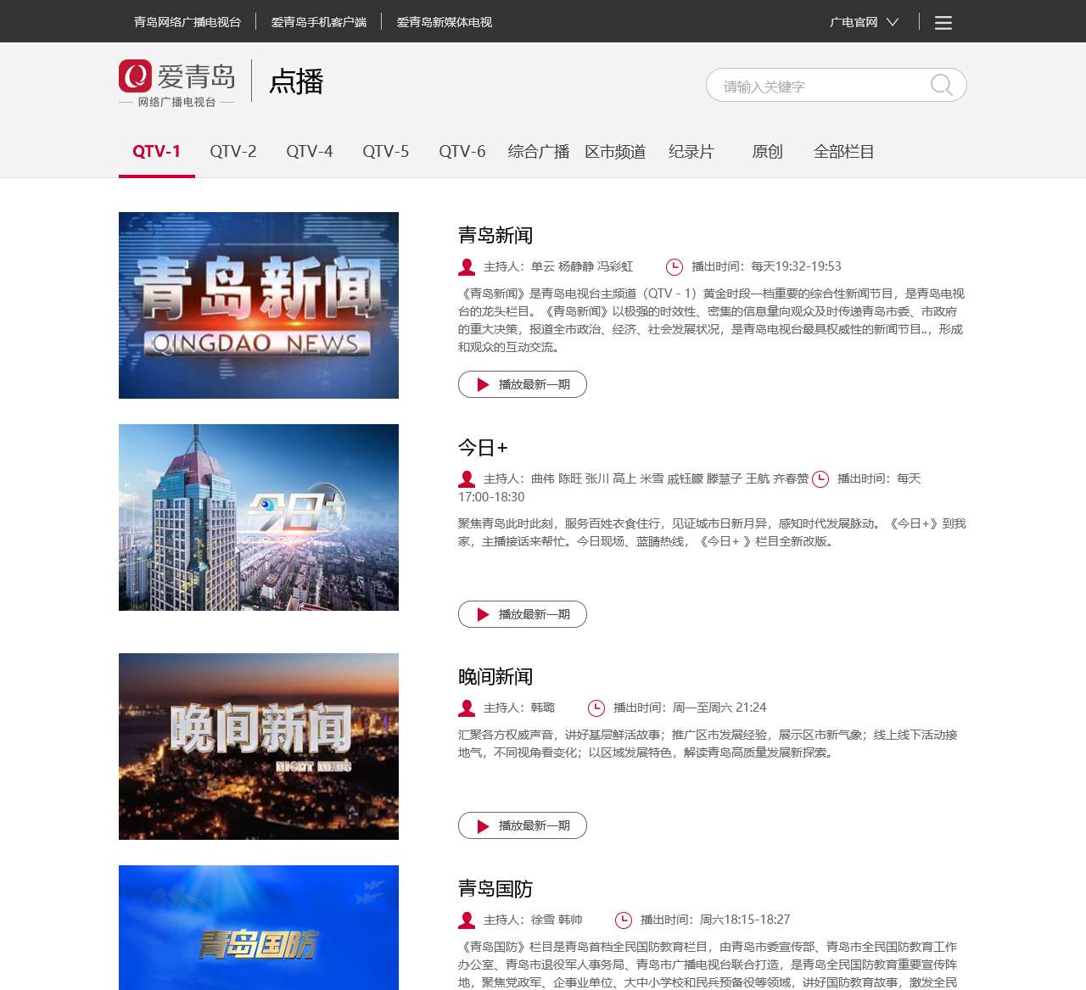
Task: Click the 晚间新闻 program title
Action: click(495, 676)
